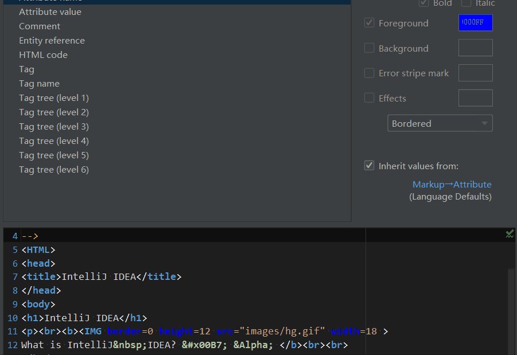Click the green inspection checkmark icon
The image size is (517, 355).
[509, 233]
